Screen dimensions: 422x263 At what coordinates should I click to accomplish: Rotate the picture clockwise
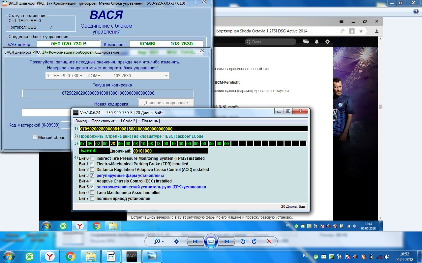[254, 241]
